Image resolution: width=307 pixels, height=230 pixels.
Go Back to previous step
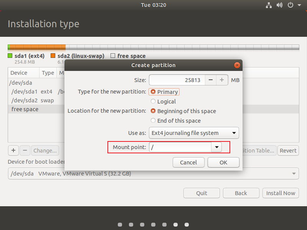click(241, 193)
